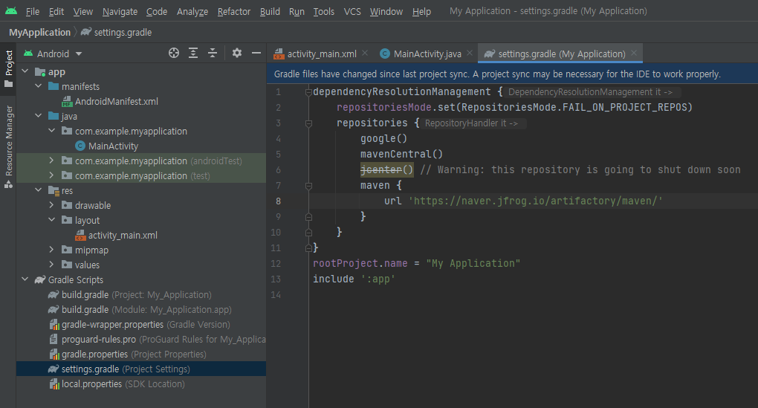Screen dimensions: 758x408
Task: Collapse the layout folder
Action: 52,220
